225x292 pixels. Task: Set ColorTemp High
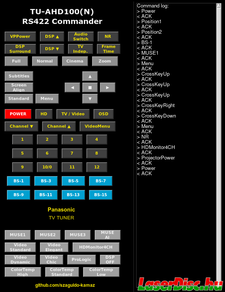[23, 272]
